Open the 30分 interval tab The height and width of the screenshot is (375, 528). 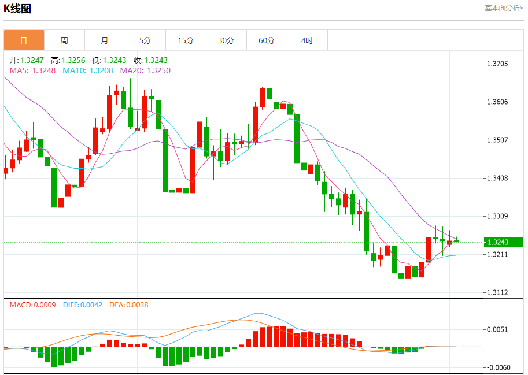pyautogui.click(x=226, y=40)
